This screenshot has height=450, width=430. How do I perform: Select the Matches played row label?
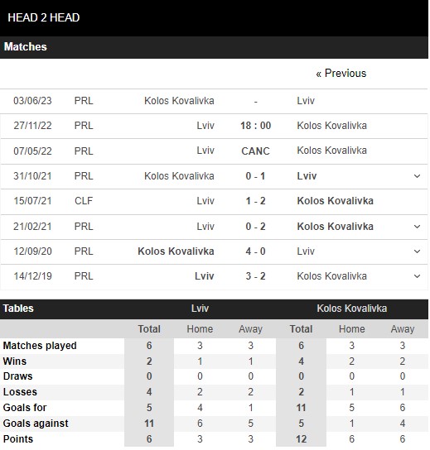(40, 346)
